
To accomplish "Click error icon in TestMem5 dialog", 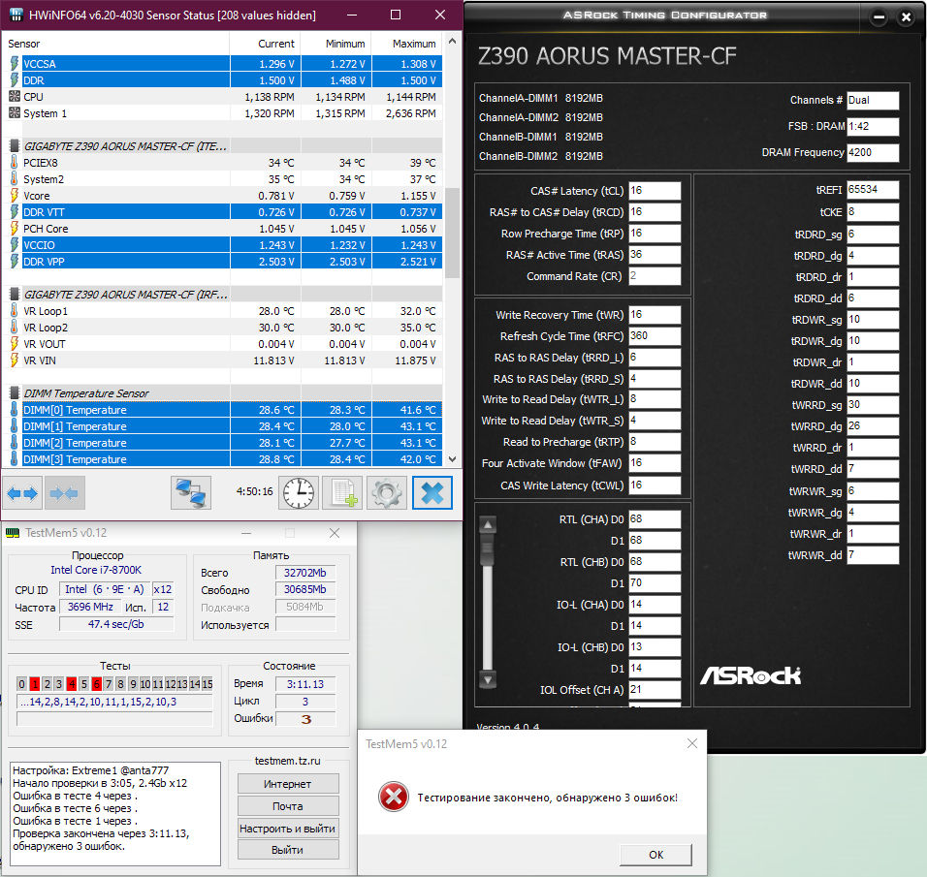I will point(394,797).
